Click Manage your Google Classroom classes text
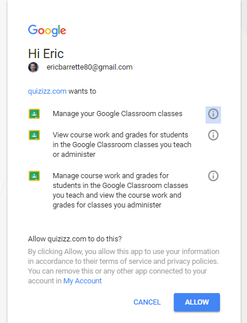The image size is (247, 323). 117,114
